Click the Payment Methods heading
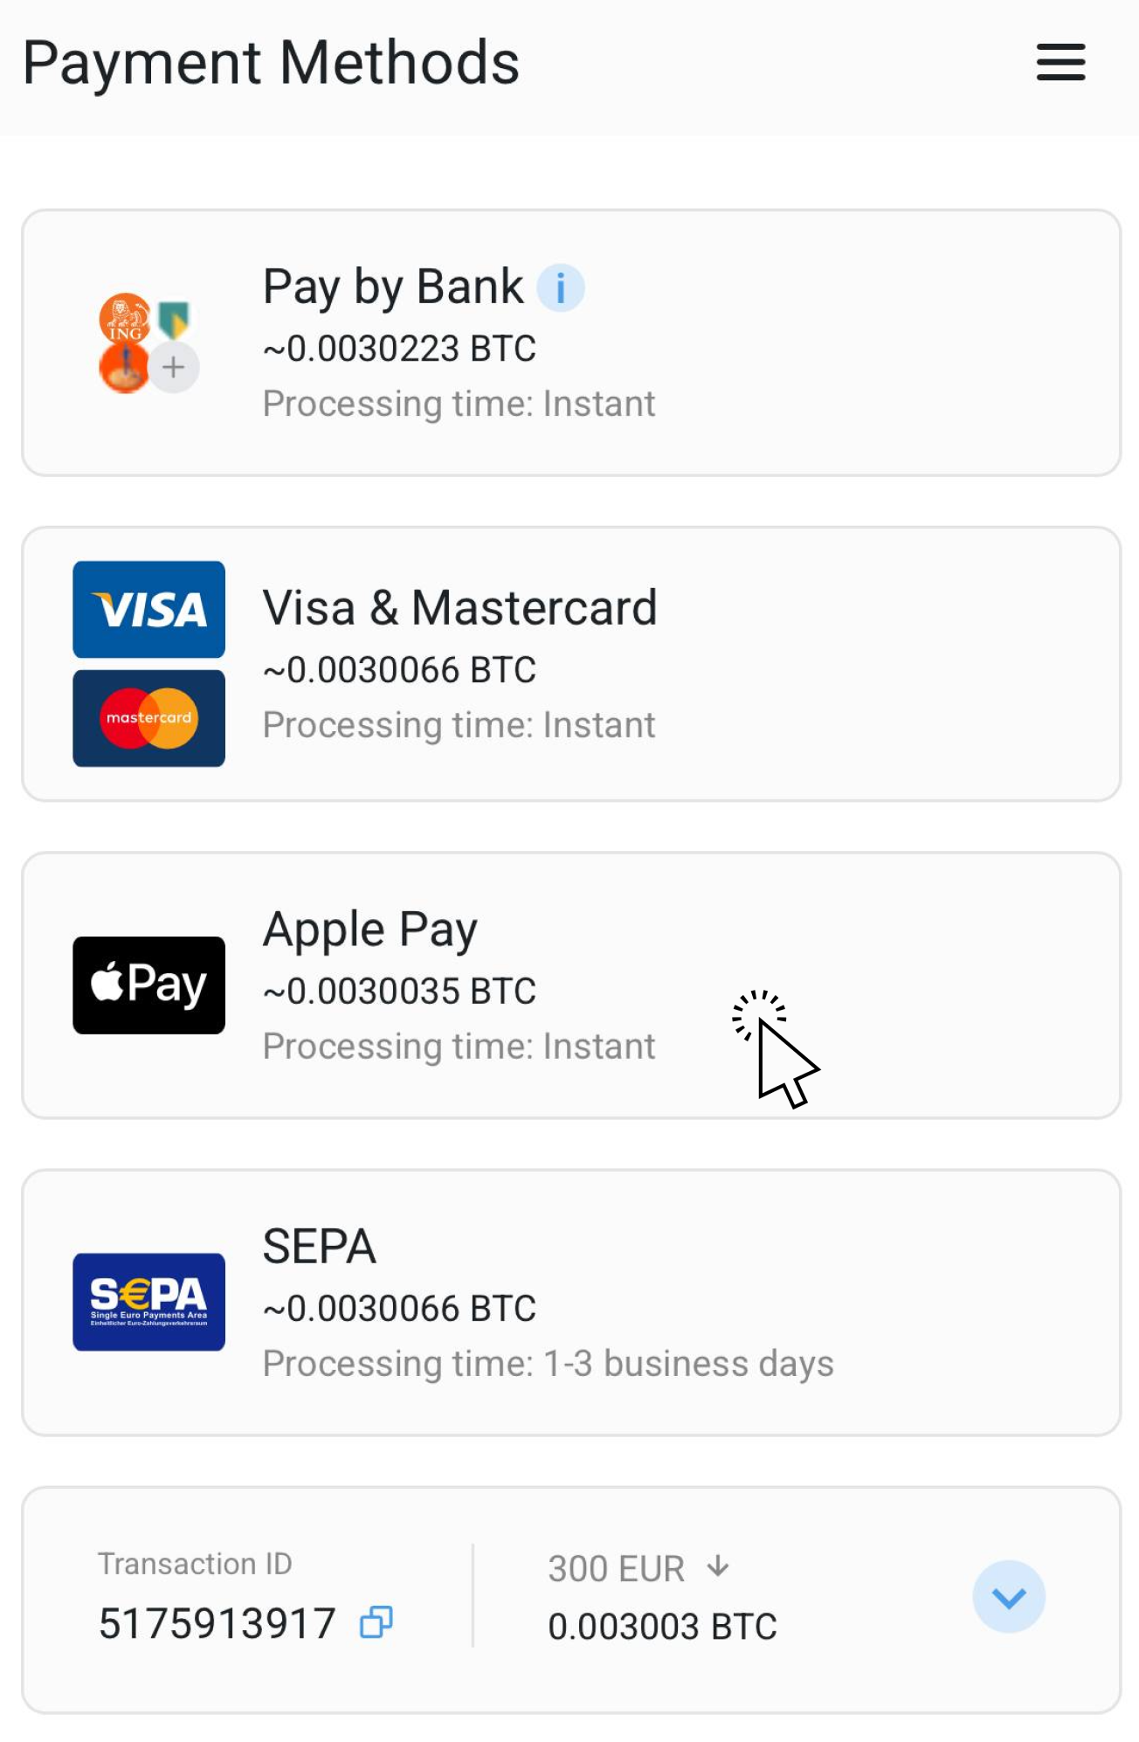Viewport: 1139px width, 1742px height. (x=271, y=63)
